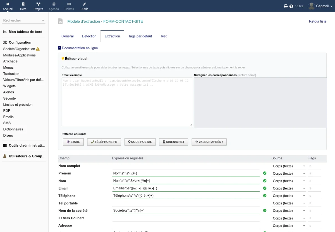Viewport: 335px width, 232px height.
Task: Open Sécurité in the sidebar
Action: 9,98
